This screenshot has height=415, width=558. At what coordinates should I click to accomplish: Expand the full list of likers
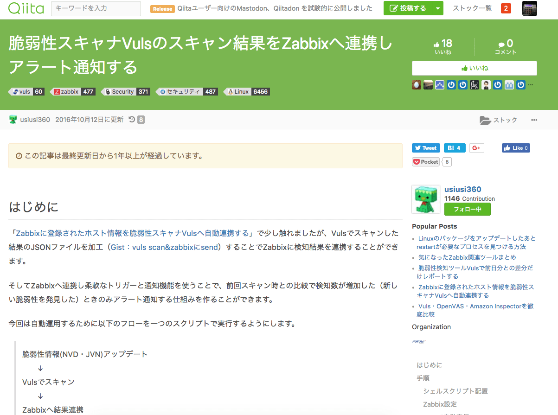point(531,85)
